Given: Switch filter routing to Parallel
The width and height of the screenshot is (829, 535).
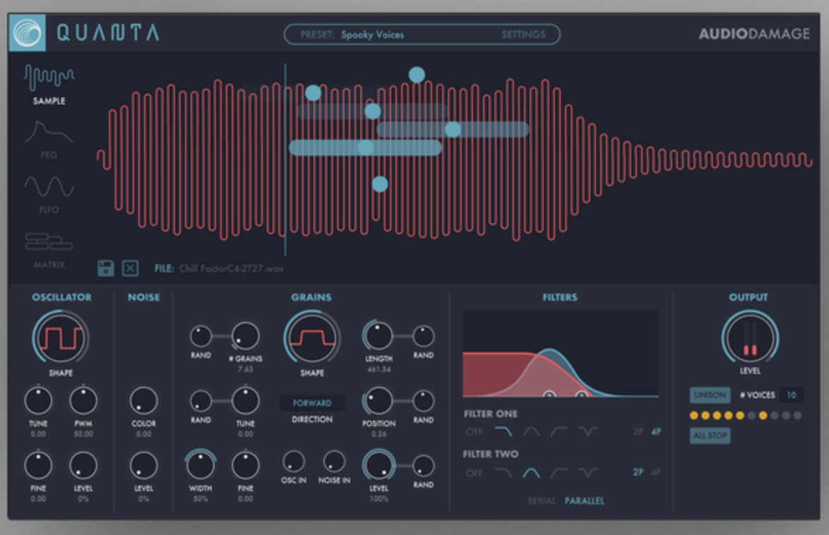Looking at the screenshot, I should (x=584, y=500).
